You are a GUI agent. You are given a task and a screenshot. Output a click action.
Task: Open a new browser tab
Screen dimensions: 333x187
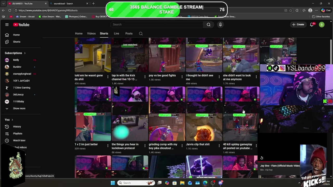click(93, 3)
